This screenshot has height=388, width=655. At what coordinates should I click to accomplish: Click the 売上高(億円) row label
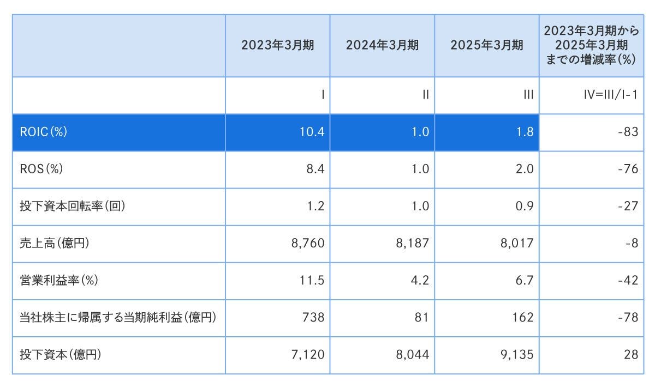click(55, 244)
